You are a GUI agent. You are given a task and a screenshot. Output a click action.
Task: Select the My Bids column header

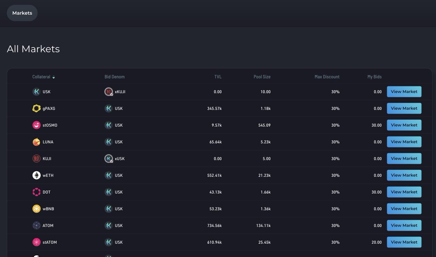pyautogui.click(x=375, y=77)
